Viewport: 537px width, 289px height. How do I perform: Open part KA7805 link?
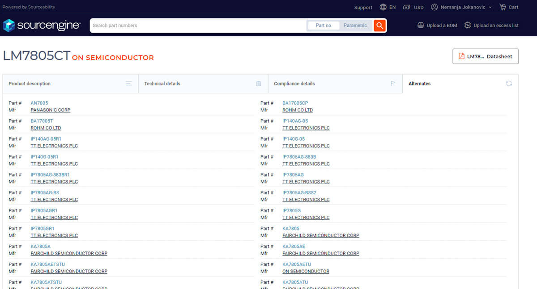[x=291, y=228]
